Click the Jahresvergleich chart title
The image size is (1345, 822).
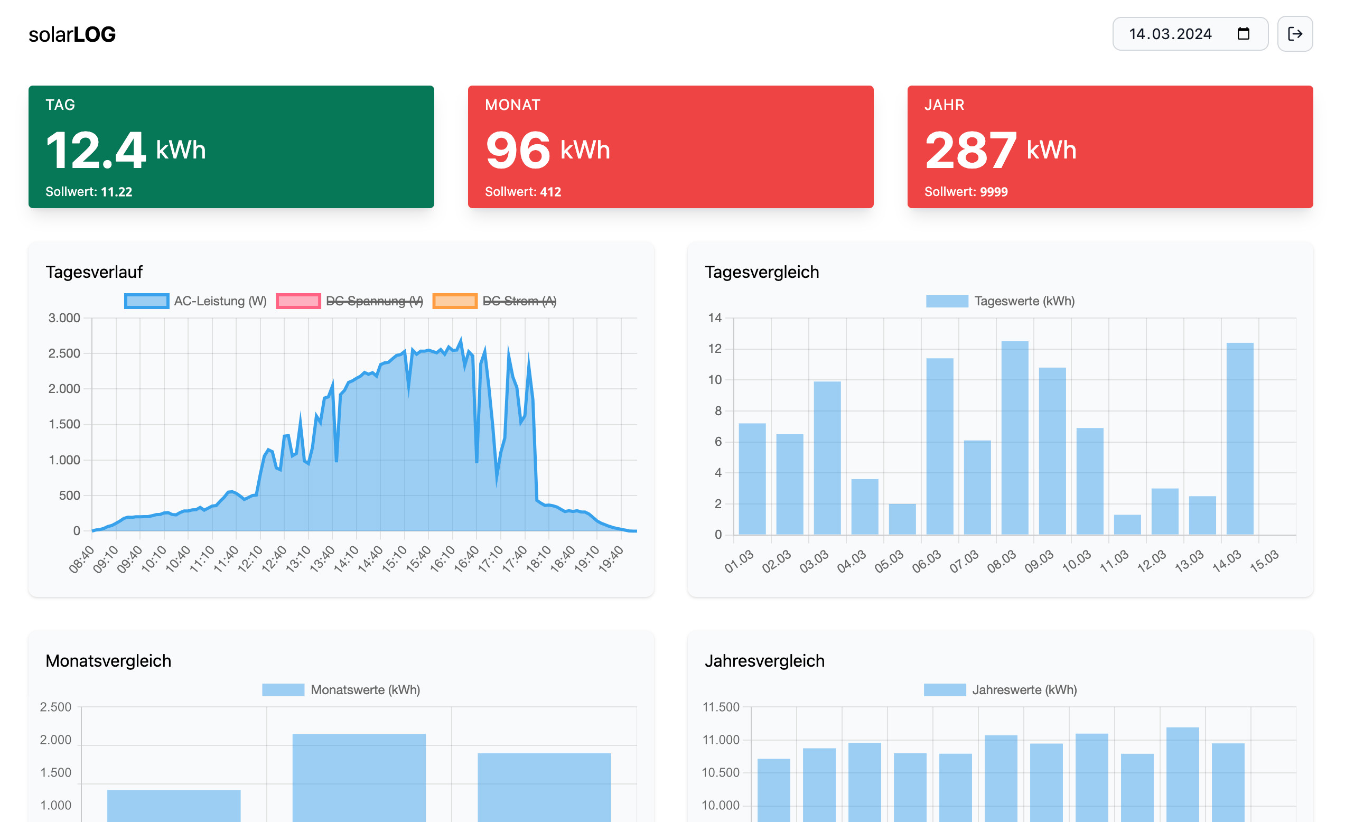[x=764, y=660]
